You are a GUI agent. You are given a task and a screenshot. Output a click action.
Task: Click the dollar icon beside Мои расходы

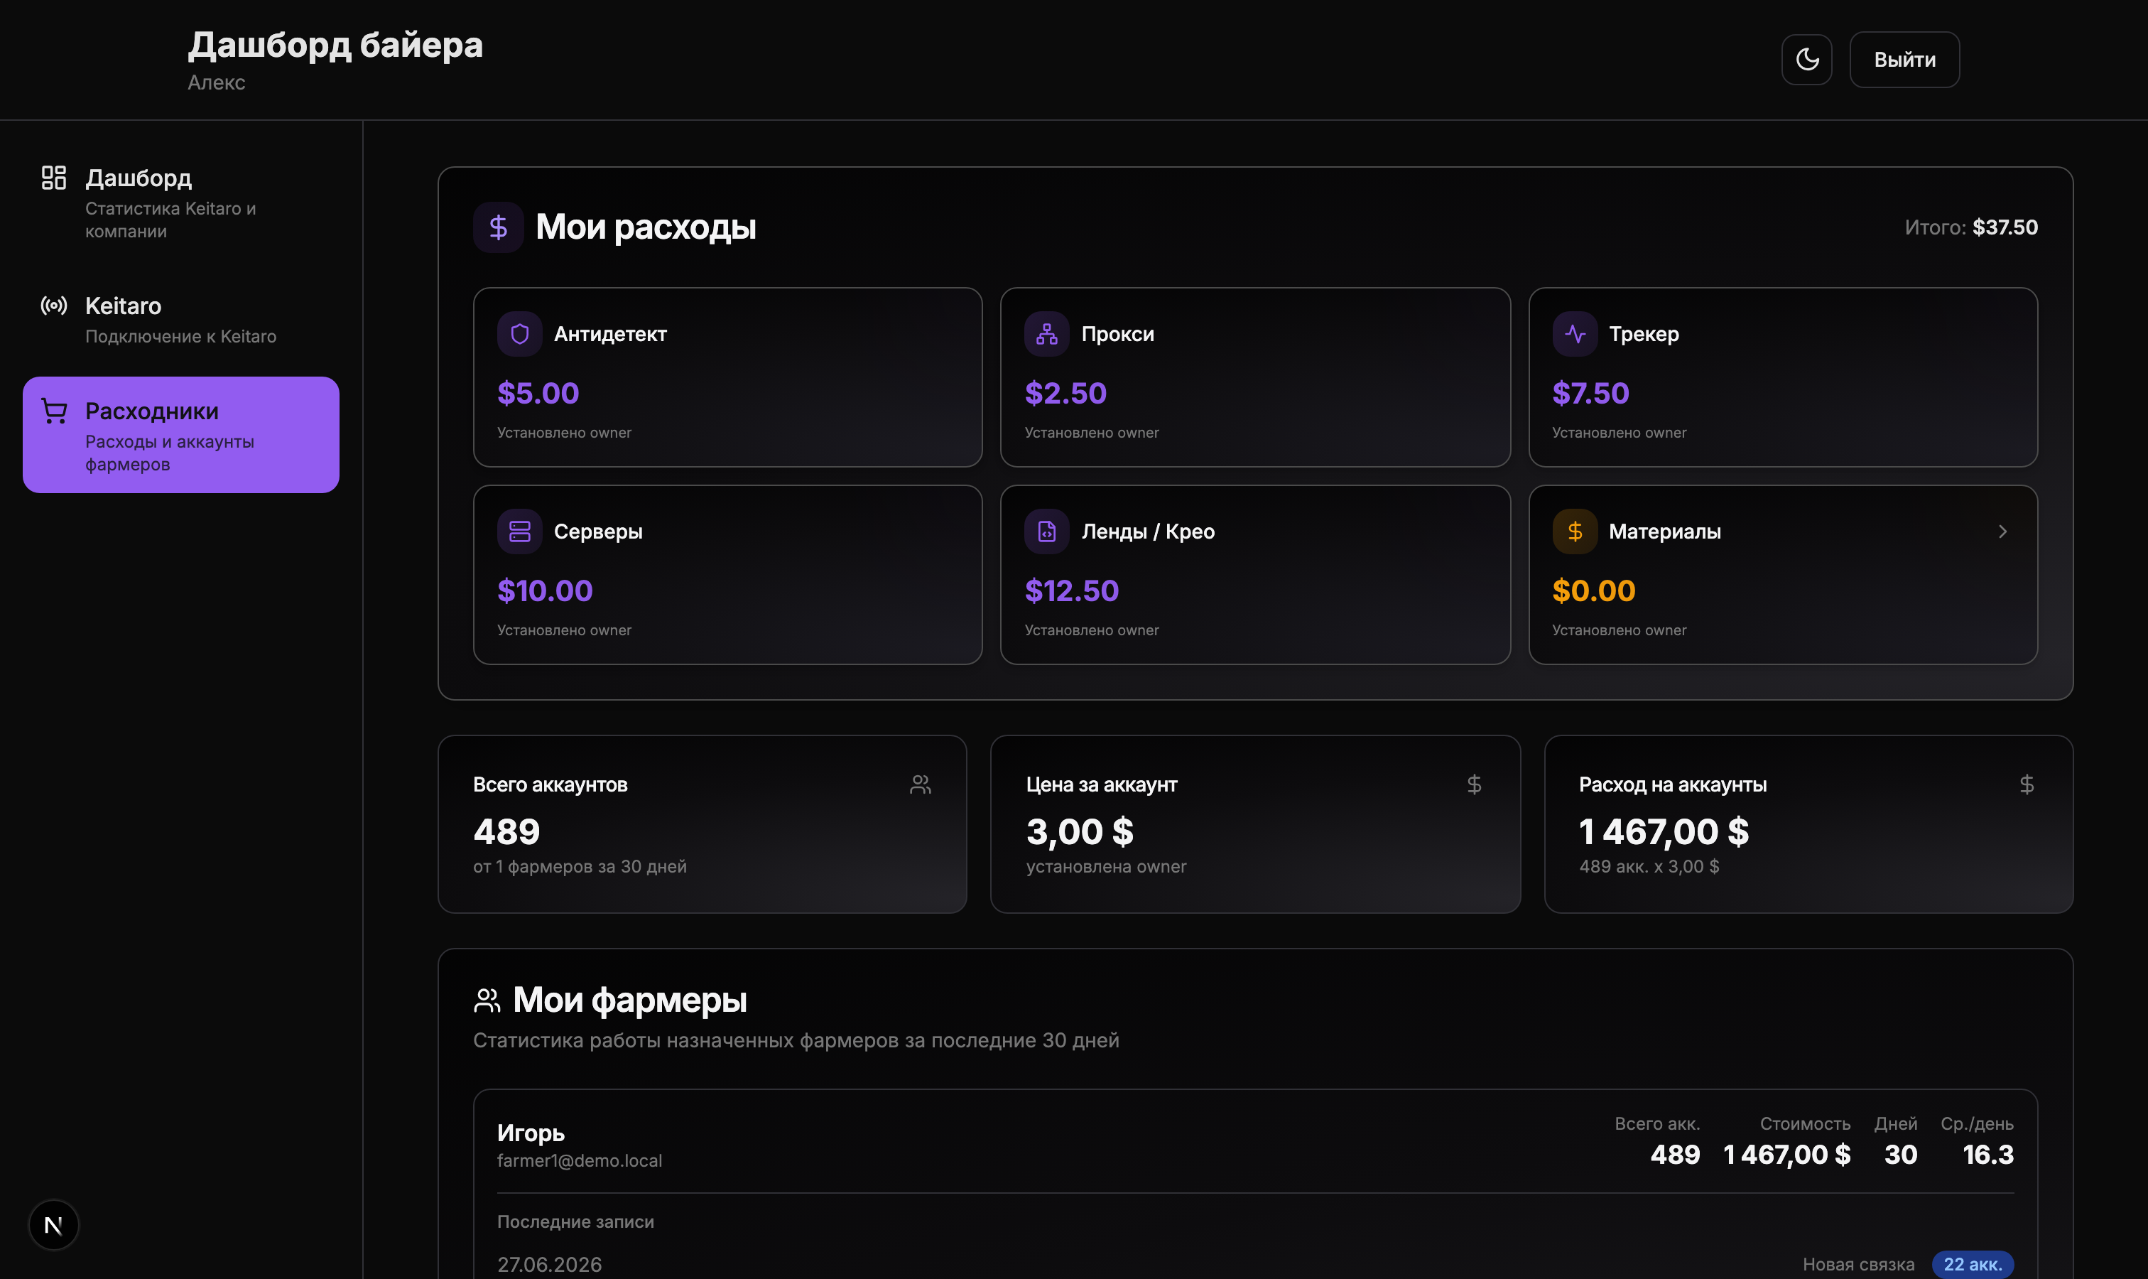(x=498, y=227)
